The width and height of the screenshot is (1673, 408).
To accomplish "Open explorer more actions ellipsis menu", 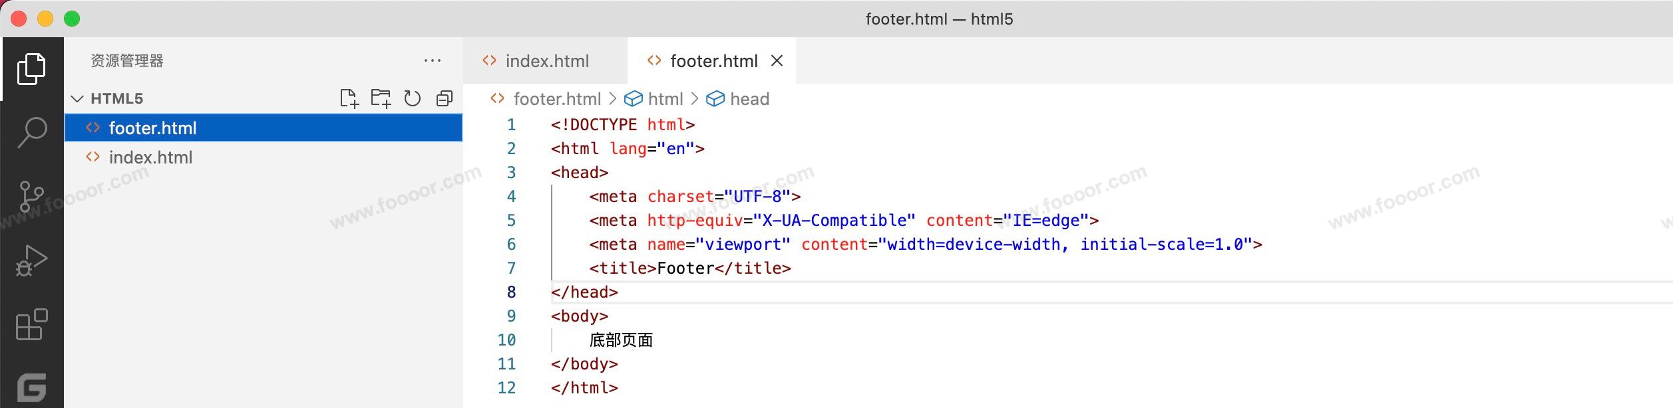I will (x=433, y=61).
